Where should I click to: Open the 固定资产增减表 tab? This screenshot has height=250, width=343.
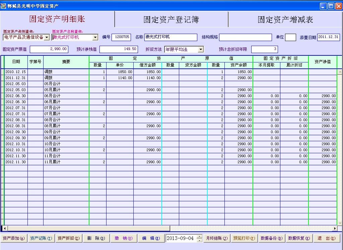pyautogui.click(x=285, y=19)
